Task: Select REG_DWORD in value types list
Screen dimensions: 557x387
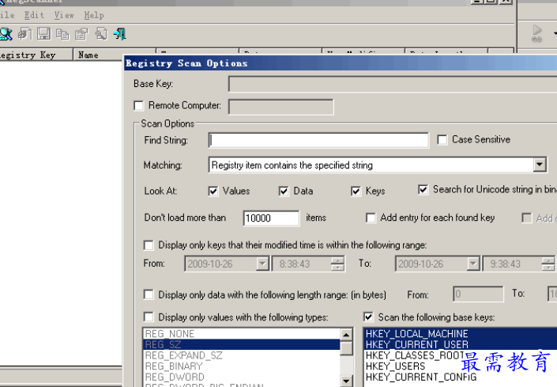Action: click(x=242, y=377)
